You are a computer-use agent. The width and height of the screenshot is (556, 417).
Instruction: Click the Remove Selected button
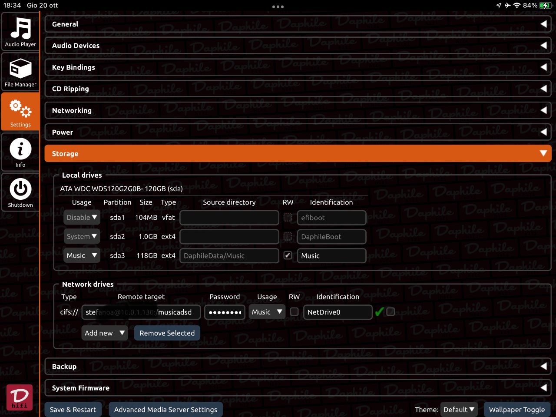click(x=167, y=333)
